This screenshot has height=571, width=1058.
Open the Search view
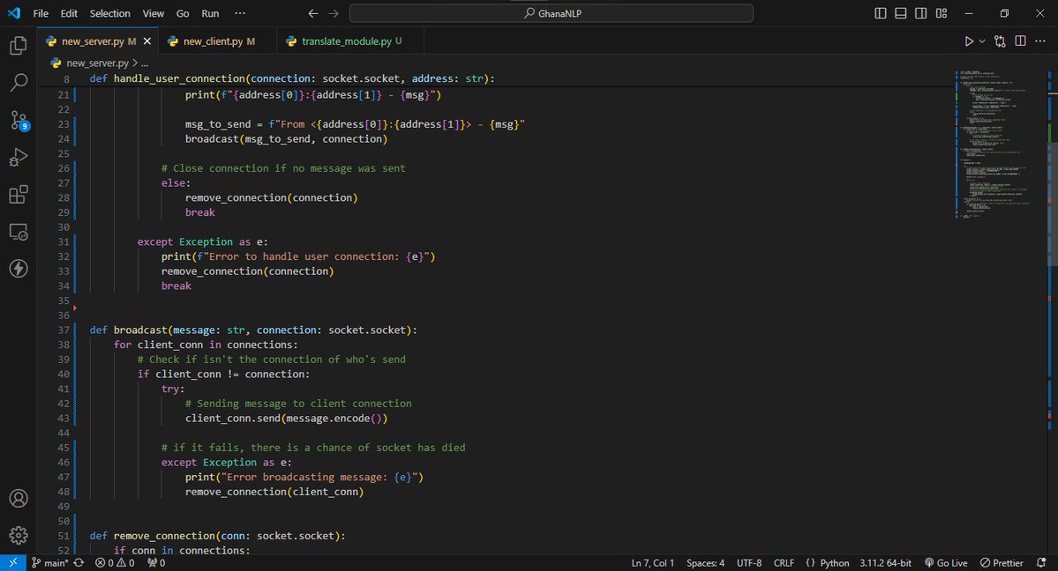coord(19,83)
